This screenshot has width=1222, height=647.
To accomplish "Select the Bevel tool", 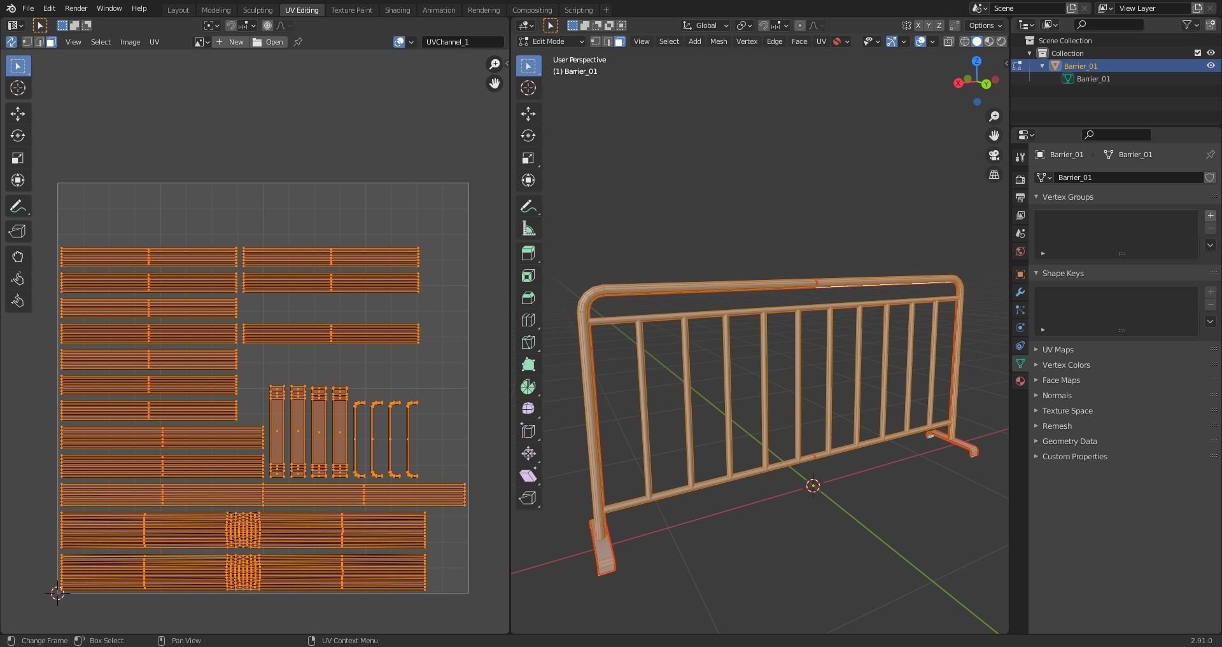I will (528, 298).
